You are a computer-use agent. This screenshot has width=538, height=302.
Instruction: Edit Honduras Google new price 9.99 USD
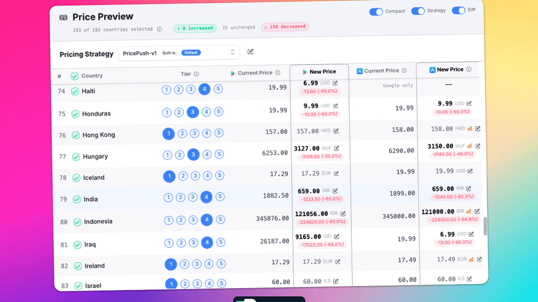pos(335,106)
